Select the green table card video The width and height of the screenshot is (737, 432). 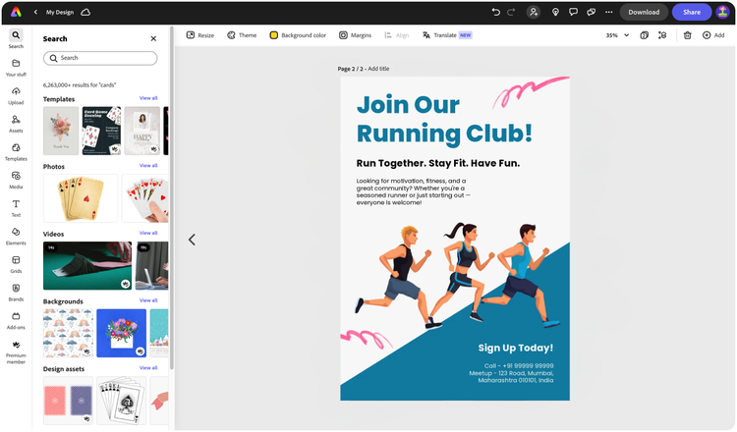(87, 266)
